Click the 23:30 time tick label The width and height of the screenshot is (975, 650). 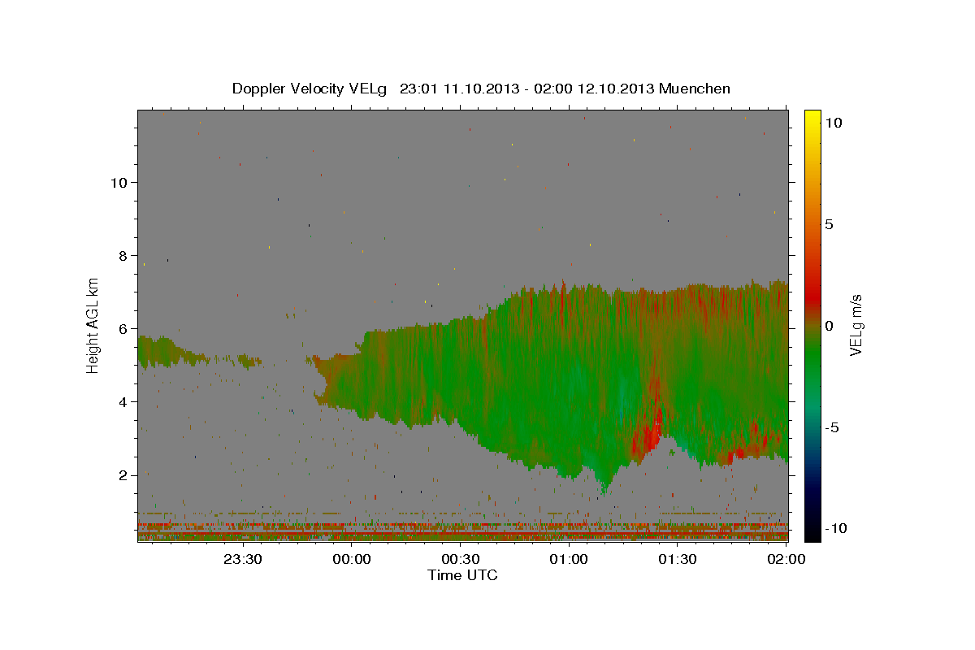click(x=243, y=559)
